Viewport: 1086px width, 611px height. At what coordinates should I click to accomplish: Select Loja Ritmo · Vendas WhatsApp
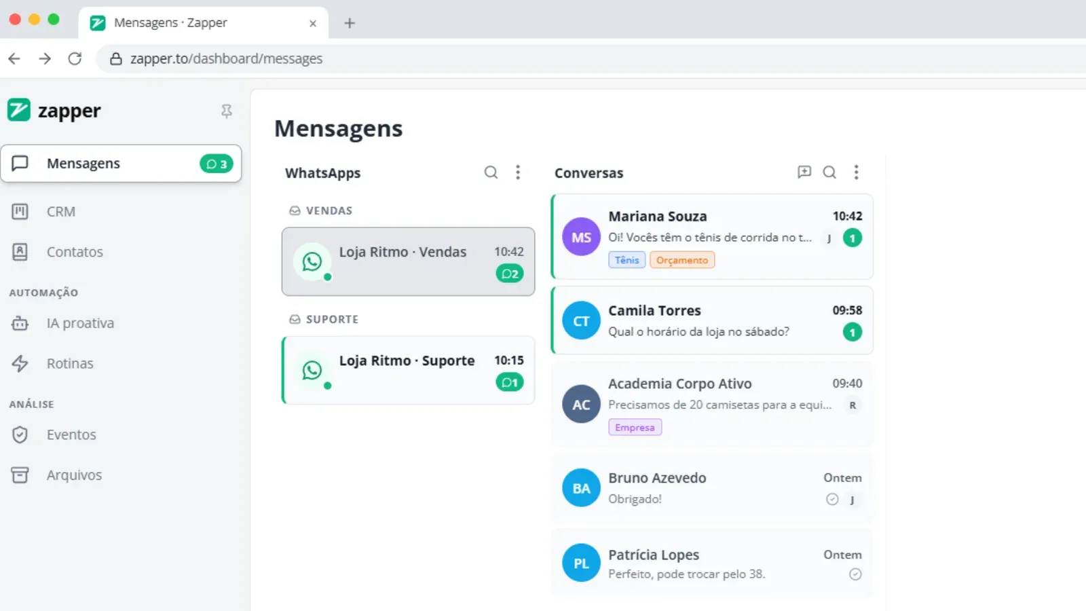[x=409, y=261]
